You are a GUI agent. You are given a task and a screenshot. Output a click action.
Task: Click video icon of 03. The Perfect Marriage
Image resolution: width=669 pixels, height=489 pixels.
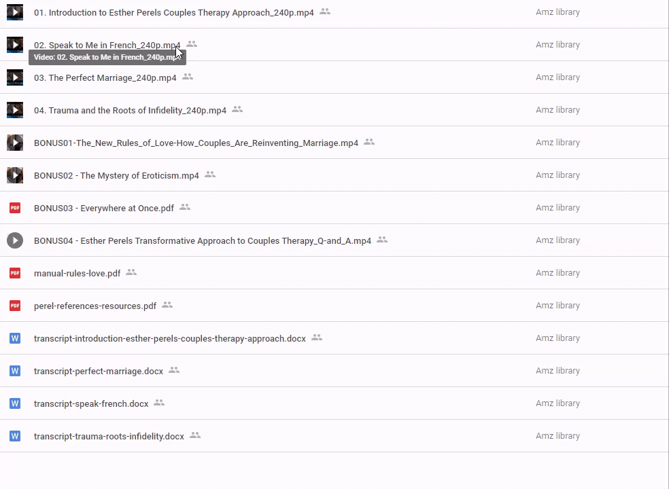(x=15, y=77)
